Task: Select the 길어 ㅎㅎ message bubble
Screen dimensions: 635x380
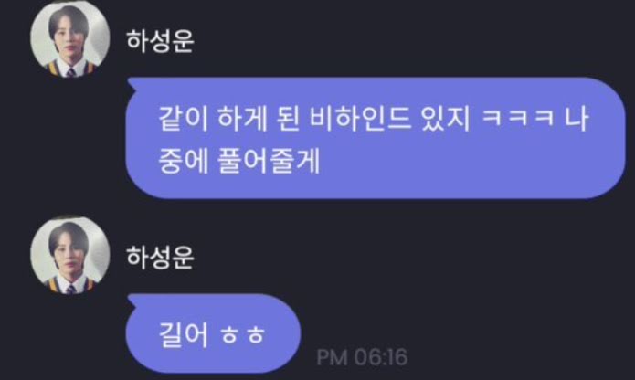Action: 214,333
